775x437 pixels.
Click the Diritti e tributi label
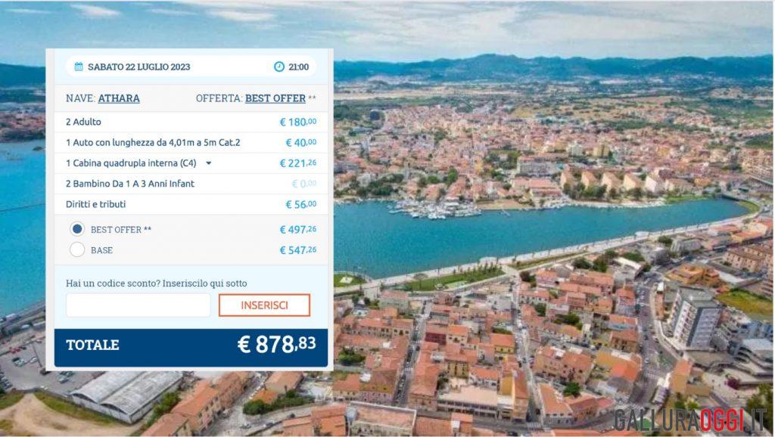pos(96,204)
